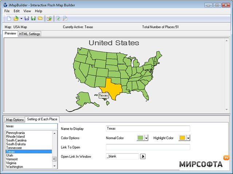Image resolution: width=233 pixels, height=174 pixels.
Task: Click the blue Save floppy disk icon
Action: [x=27, y=18]
